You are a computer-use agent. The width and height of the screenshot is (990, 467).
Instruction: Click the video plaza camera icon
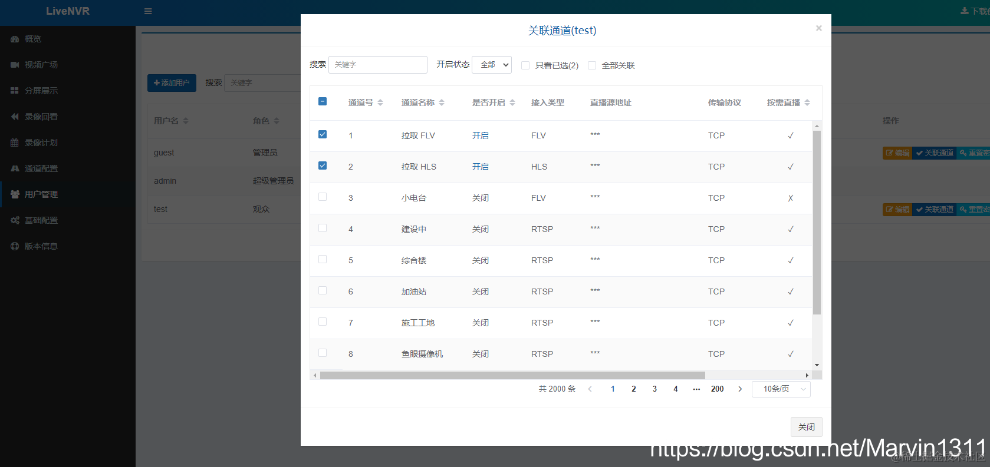[x=15, y=65]
